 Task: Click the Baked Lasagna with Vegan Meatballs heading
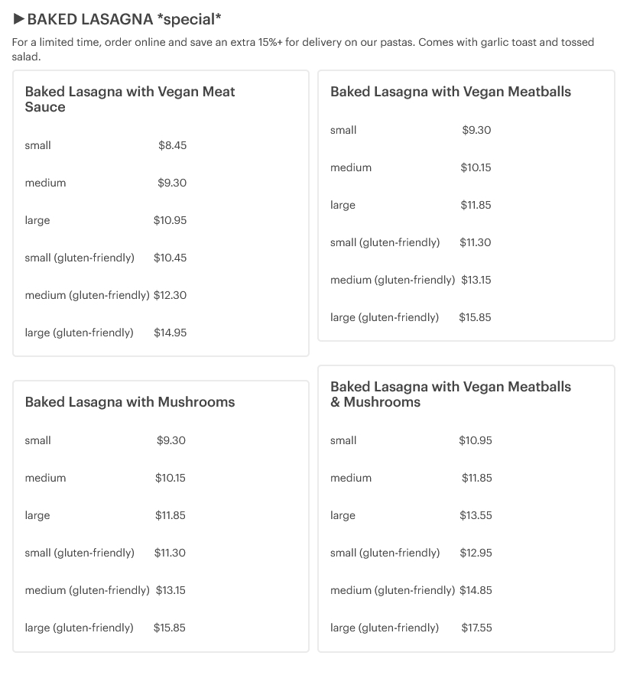[x=450, y=92]
